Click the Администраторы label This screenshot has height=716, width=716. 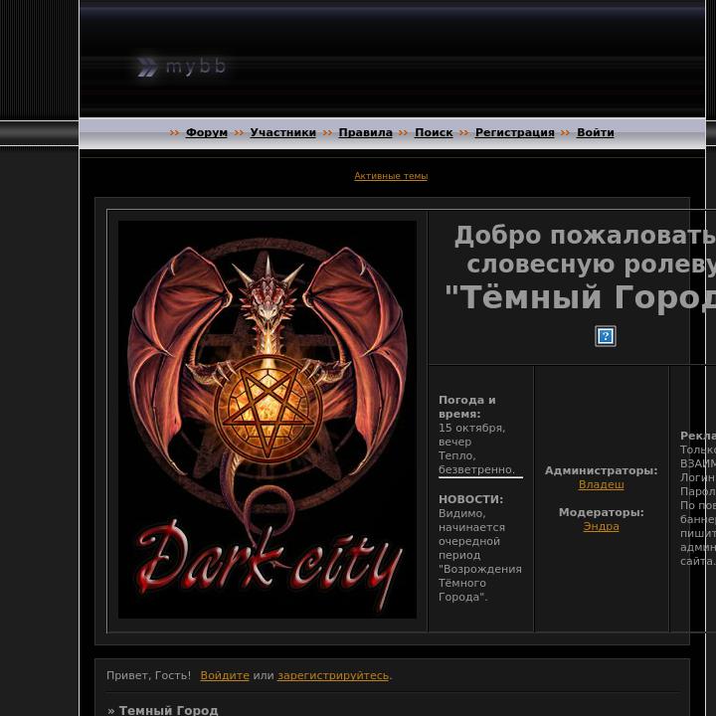(x=601, y=470)
